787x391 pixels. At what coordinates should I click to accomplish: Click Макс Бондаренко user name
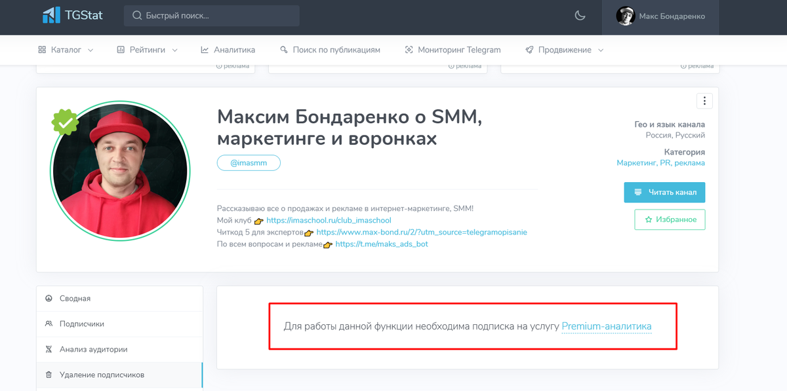pos(674,16)
